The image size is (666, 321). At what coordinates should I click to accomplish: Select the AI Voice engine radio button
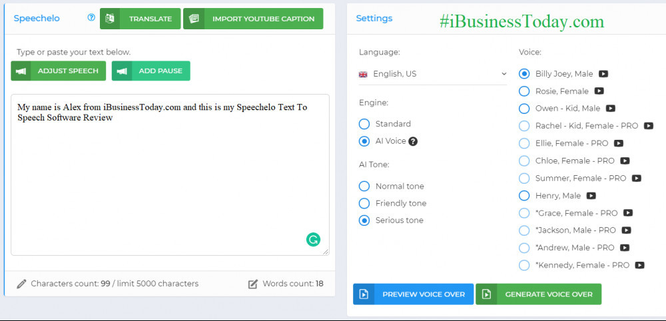click(364, 141)
